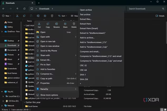
Task: Open Properties from the context menu
Action: [x=57, y=83]
